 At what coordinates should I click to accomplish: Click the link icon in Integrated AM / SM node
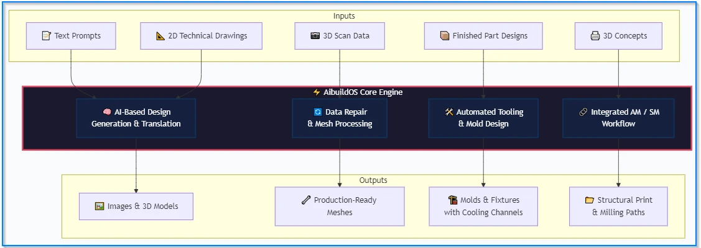coord(583,112)
